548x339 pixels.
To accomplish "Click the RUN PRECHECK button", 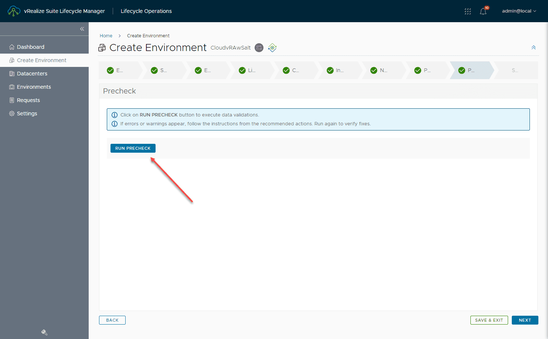I will point(133,148).
